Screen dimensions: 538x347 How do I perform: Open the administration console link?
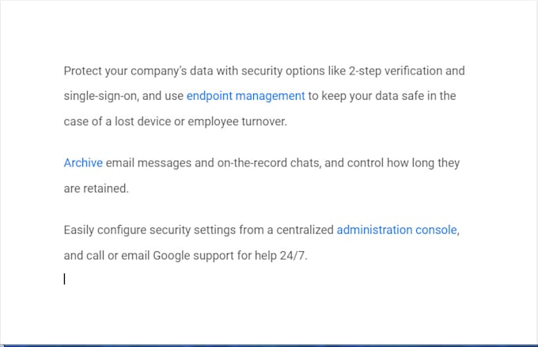click(x=396, y=230)
